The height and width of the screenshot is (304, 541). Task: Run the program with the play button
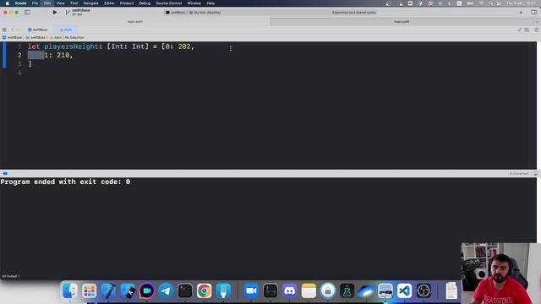[55, 12]
